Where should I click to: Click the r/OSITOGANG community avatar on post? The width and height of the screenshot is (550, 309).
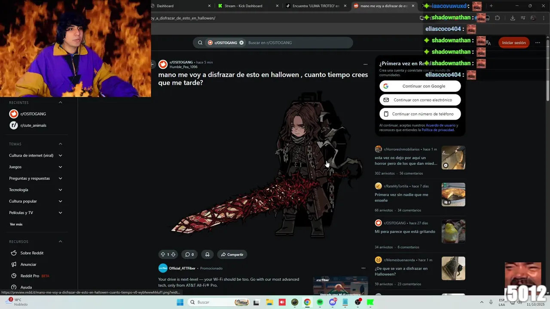pyautogui.click(x=163, y=64)
